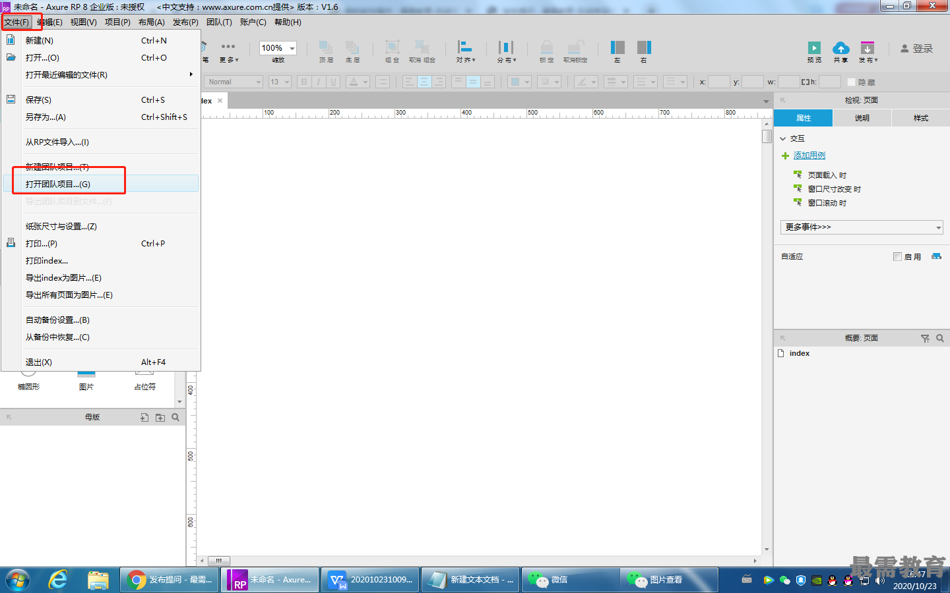The width and height of the screenshot is (950, 593).
Task: Switch to the 样式 tab
Action: click(x=921, y=118)
